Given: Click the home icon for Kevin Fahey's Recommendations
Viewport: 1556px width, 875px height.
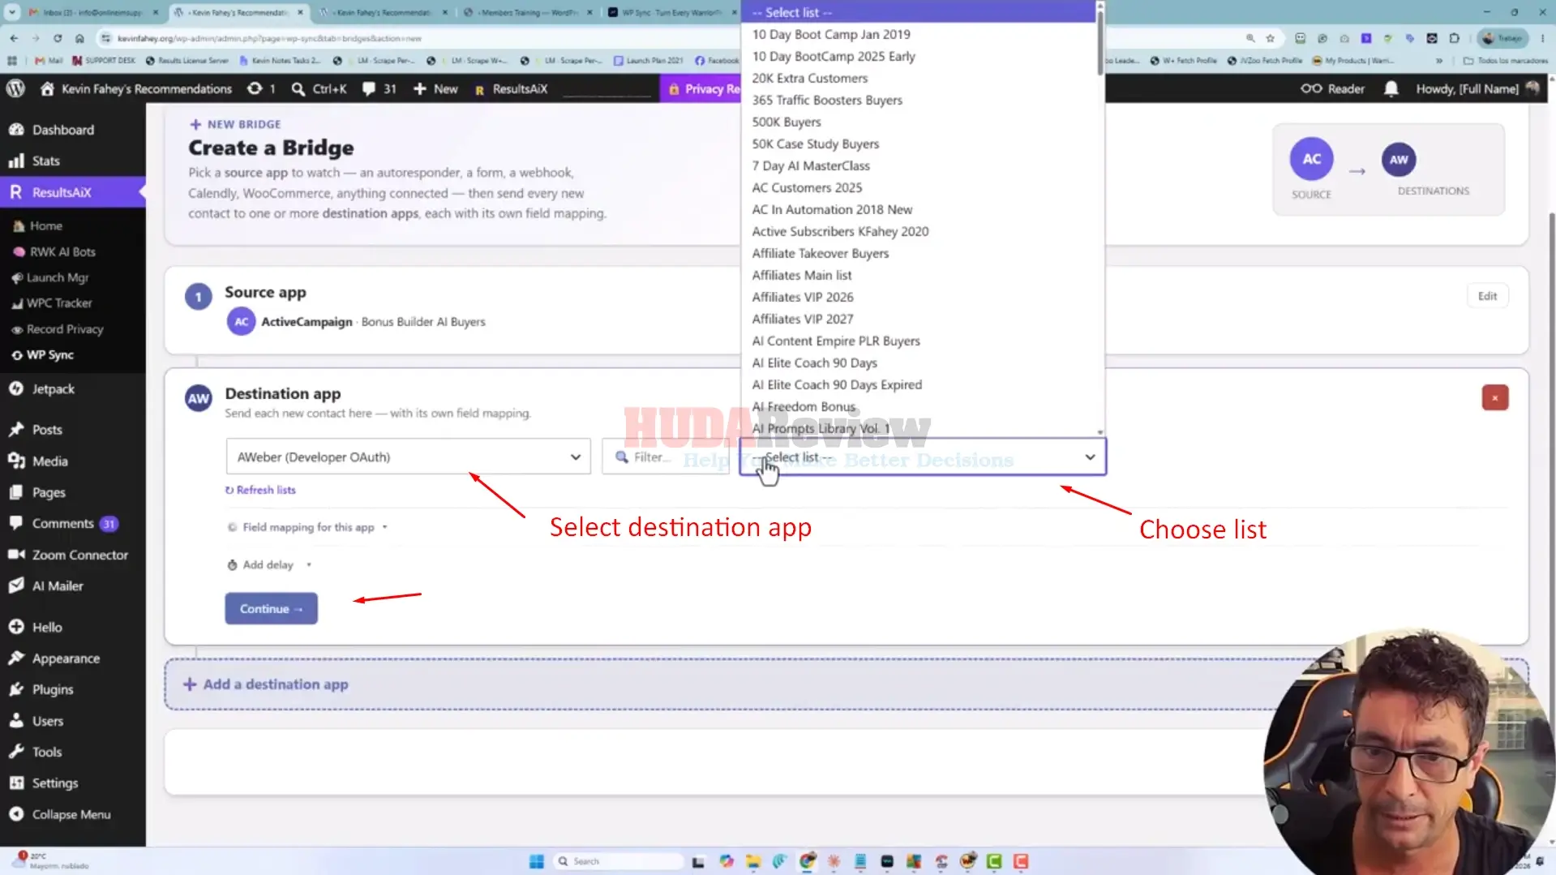Looking at the screenshot, I should tap(47, 88).
